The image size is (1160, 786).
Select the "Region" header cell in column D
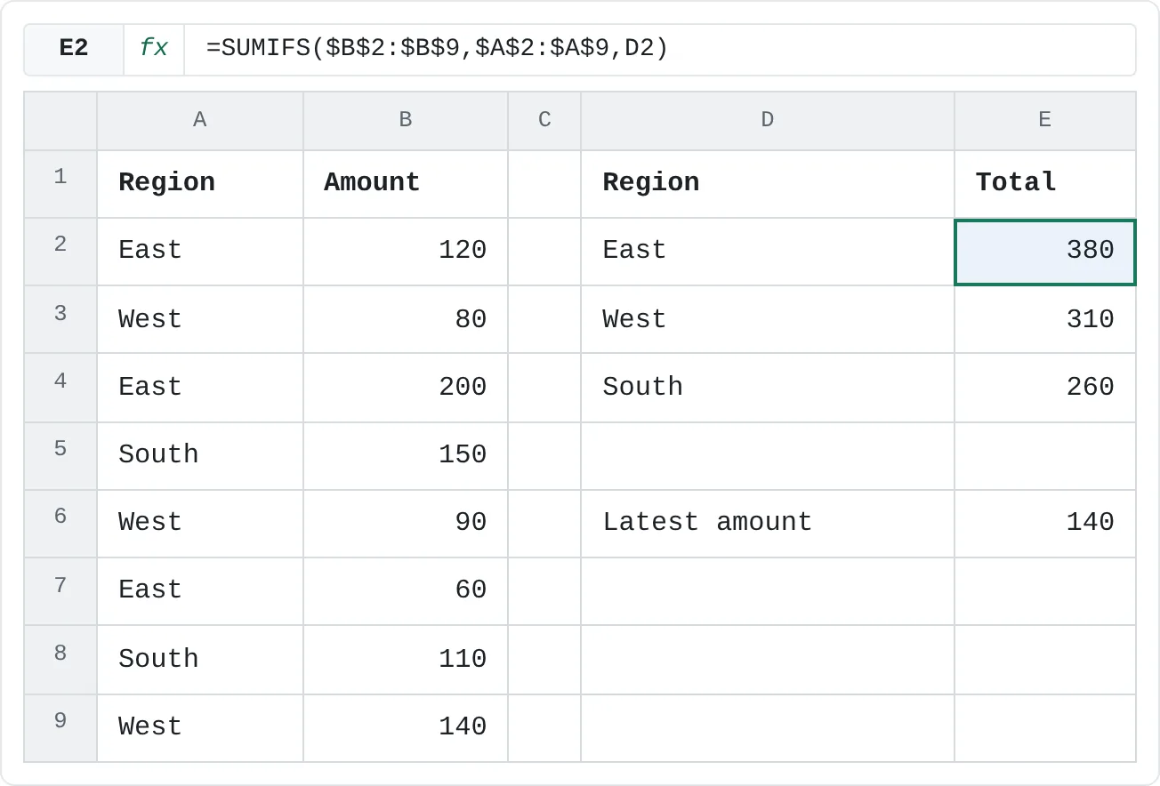tap(768, 184)
